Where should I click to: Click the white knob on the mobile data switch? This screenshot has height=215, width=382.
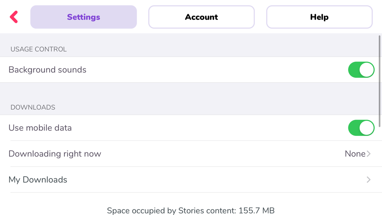(367, 128)
